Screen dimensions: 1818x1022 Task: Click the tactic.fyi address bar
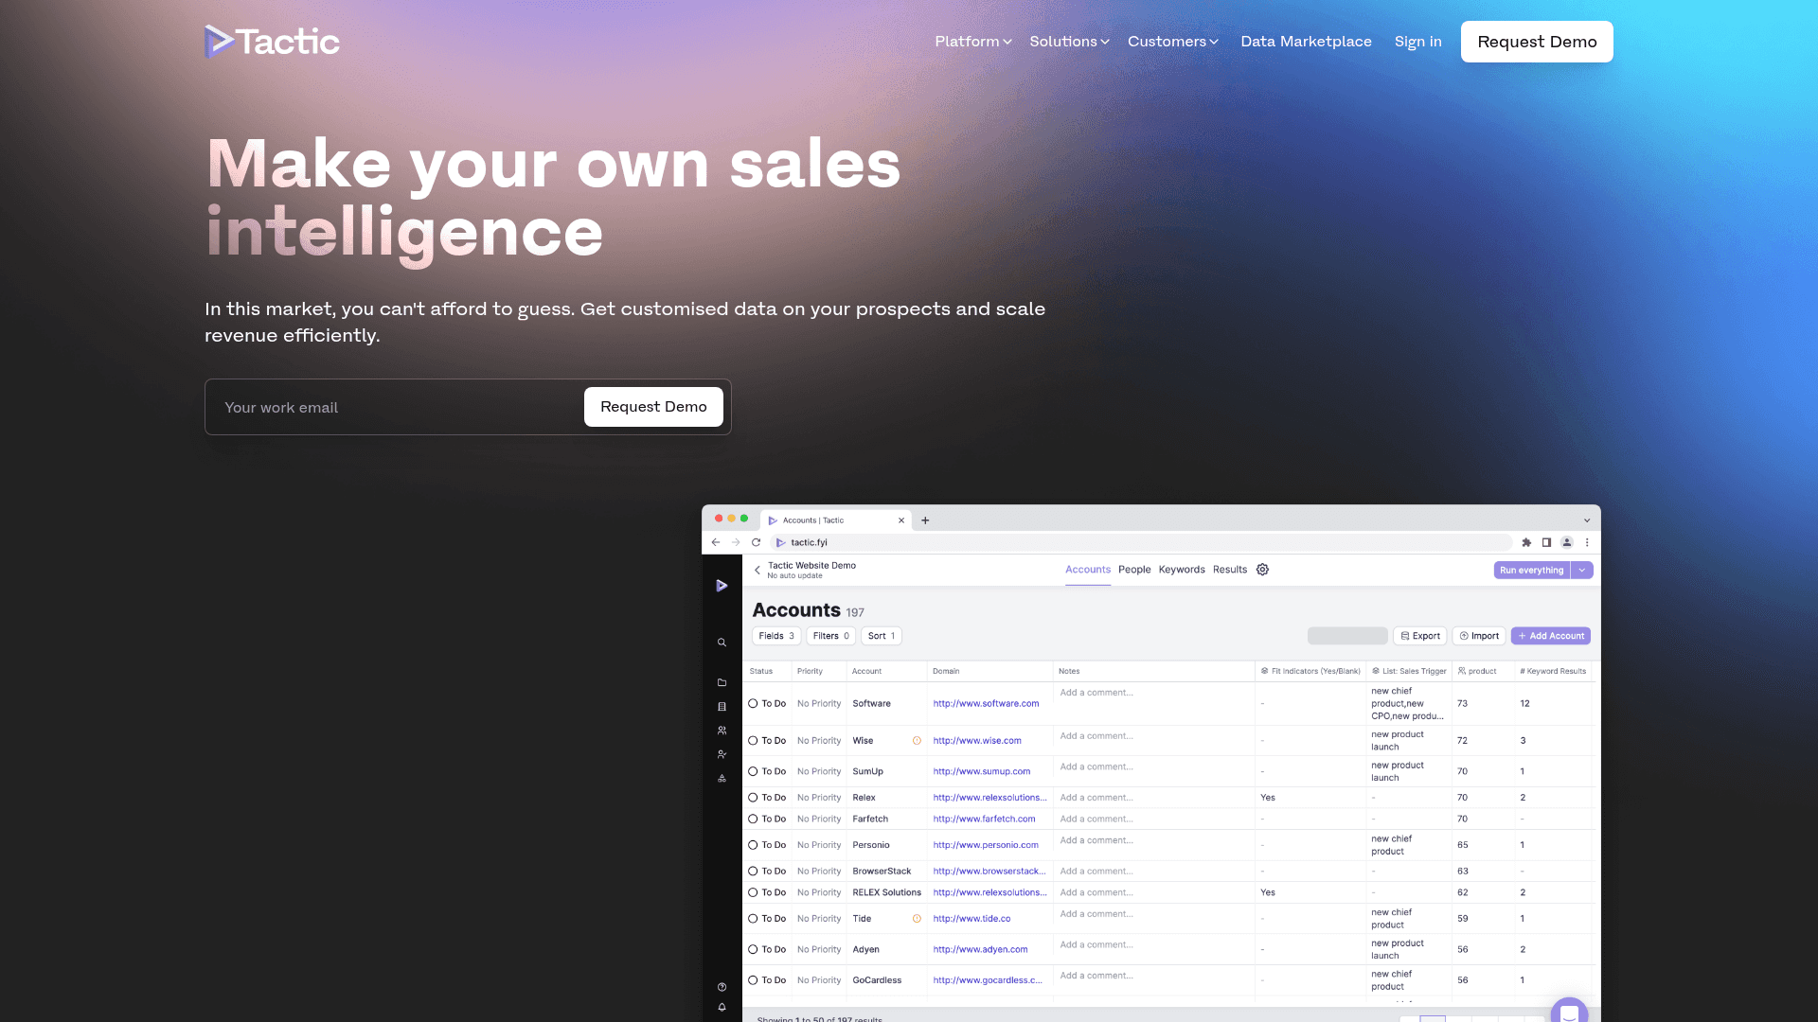(1141, 542)
